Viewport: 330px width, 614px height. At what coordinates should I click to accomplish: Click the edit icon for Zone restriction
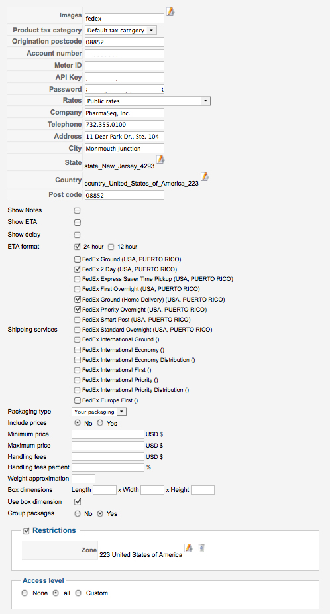[188, 548]
